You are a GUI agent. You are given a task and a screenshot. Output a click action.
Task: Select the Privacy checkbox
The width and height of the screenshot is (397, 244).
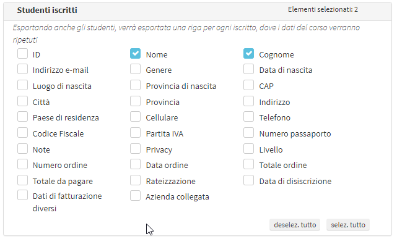coord(135,149)
